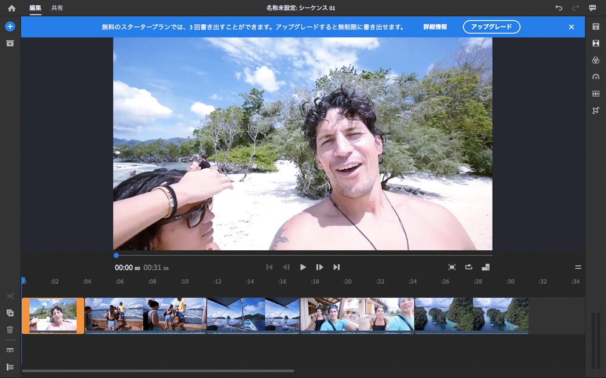Screen dimensions: 606x378
Task: Open the Transitions panel icon
Action: click(596, 43)
